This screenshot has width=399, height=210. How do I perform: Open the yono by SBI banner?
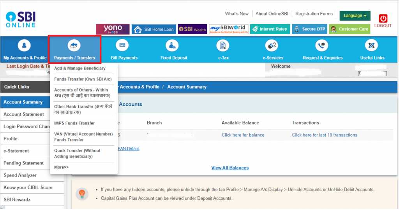113,29
